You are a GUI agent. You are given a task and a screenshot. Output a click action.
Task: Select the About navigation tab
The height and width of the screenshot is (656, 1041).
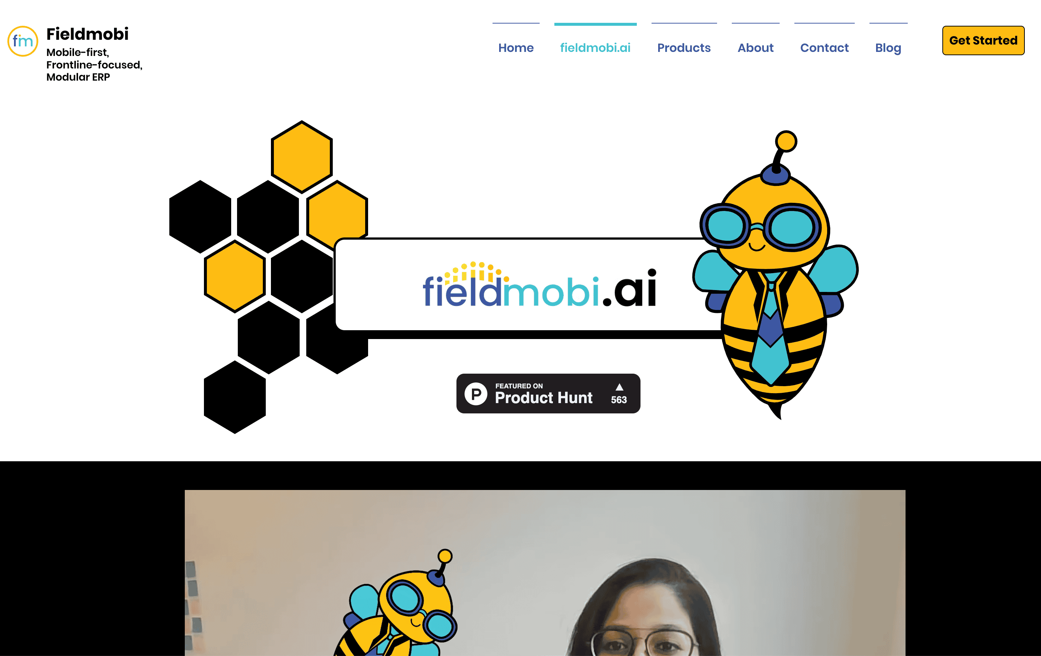pos(755,47)
